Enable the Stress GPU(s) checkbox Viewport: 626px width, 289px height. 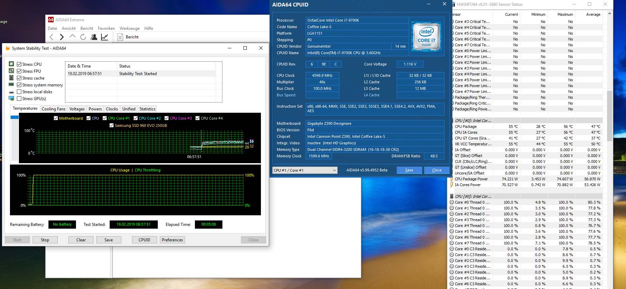point(19,98)
